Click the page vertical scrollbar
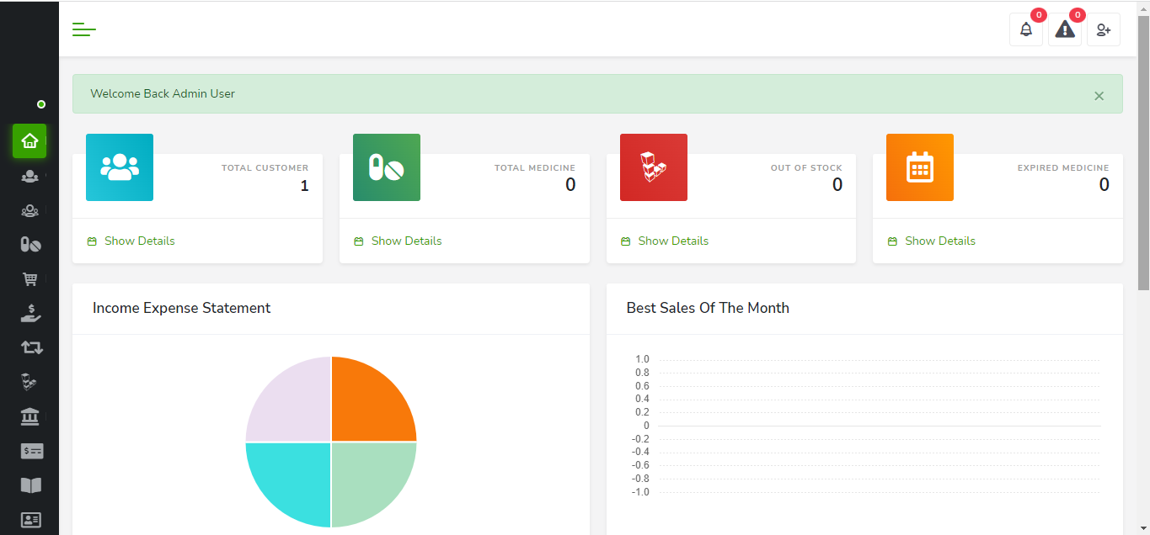Viewport: 1150px width, 535px height. (x=1143, y=151)
